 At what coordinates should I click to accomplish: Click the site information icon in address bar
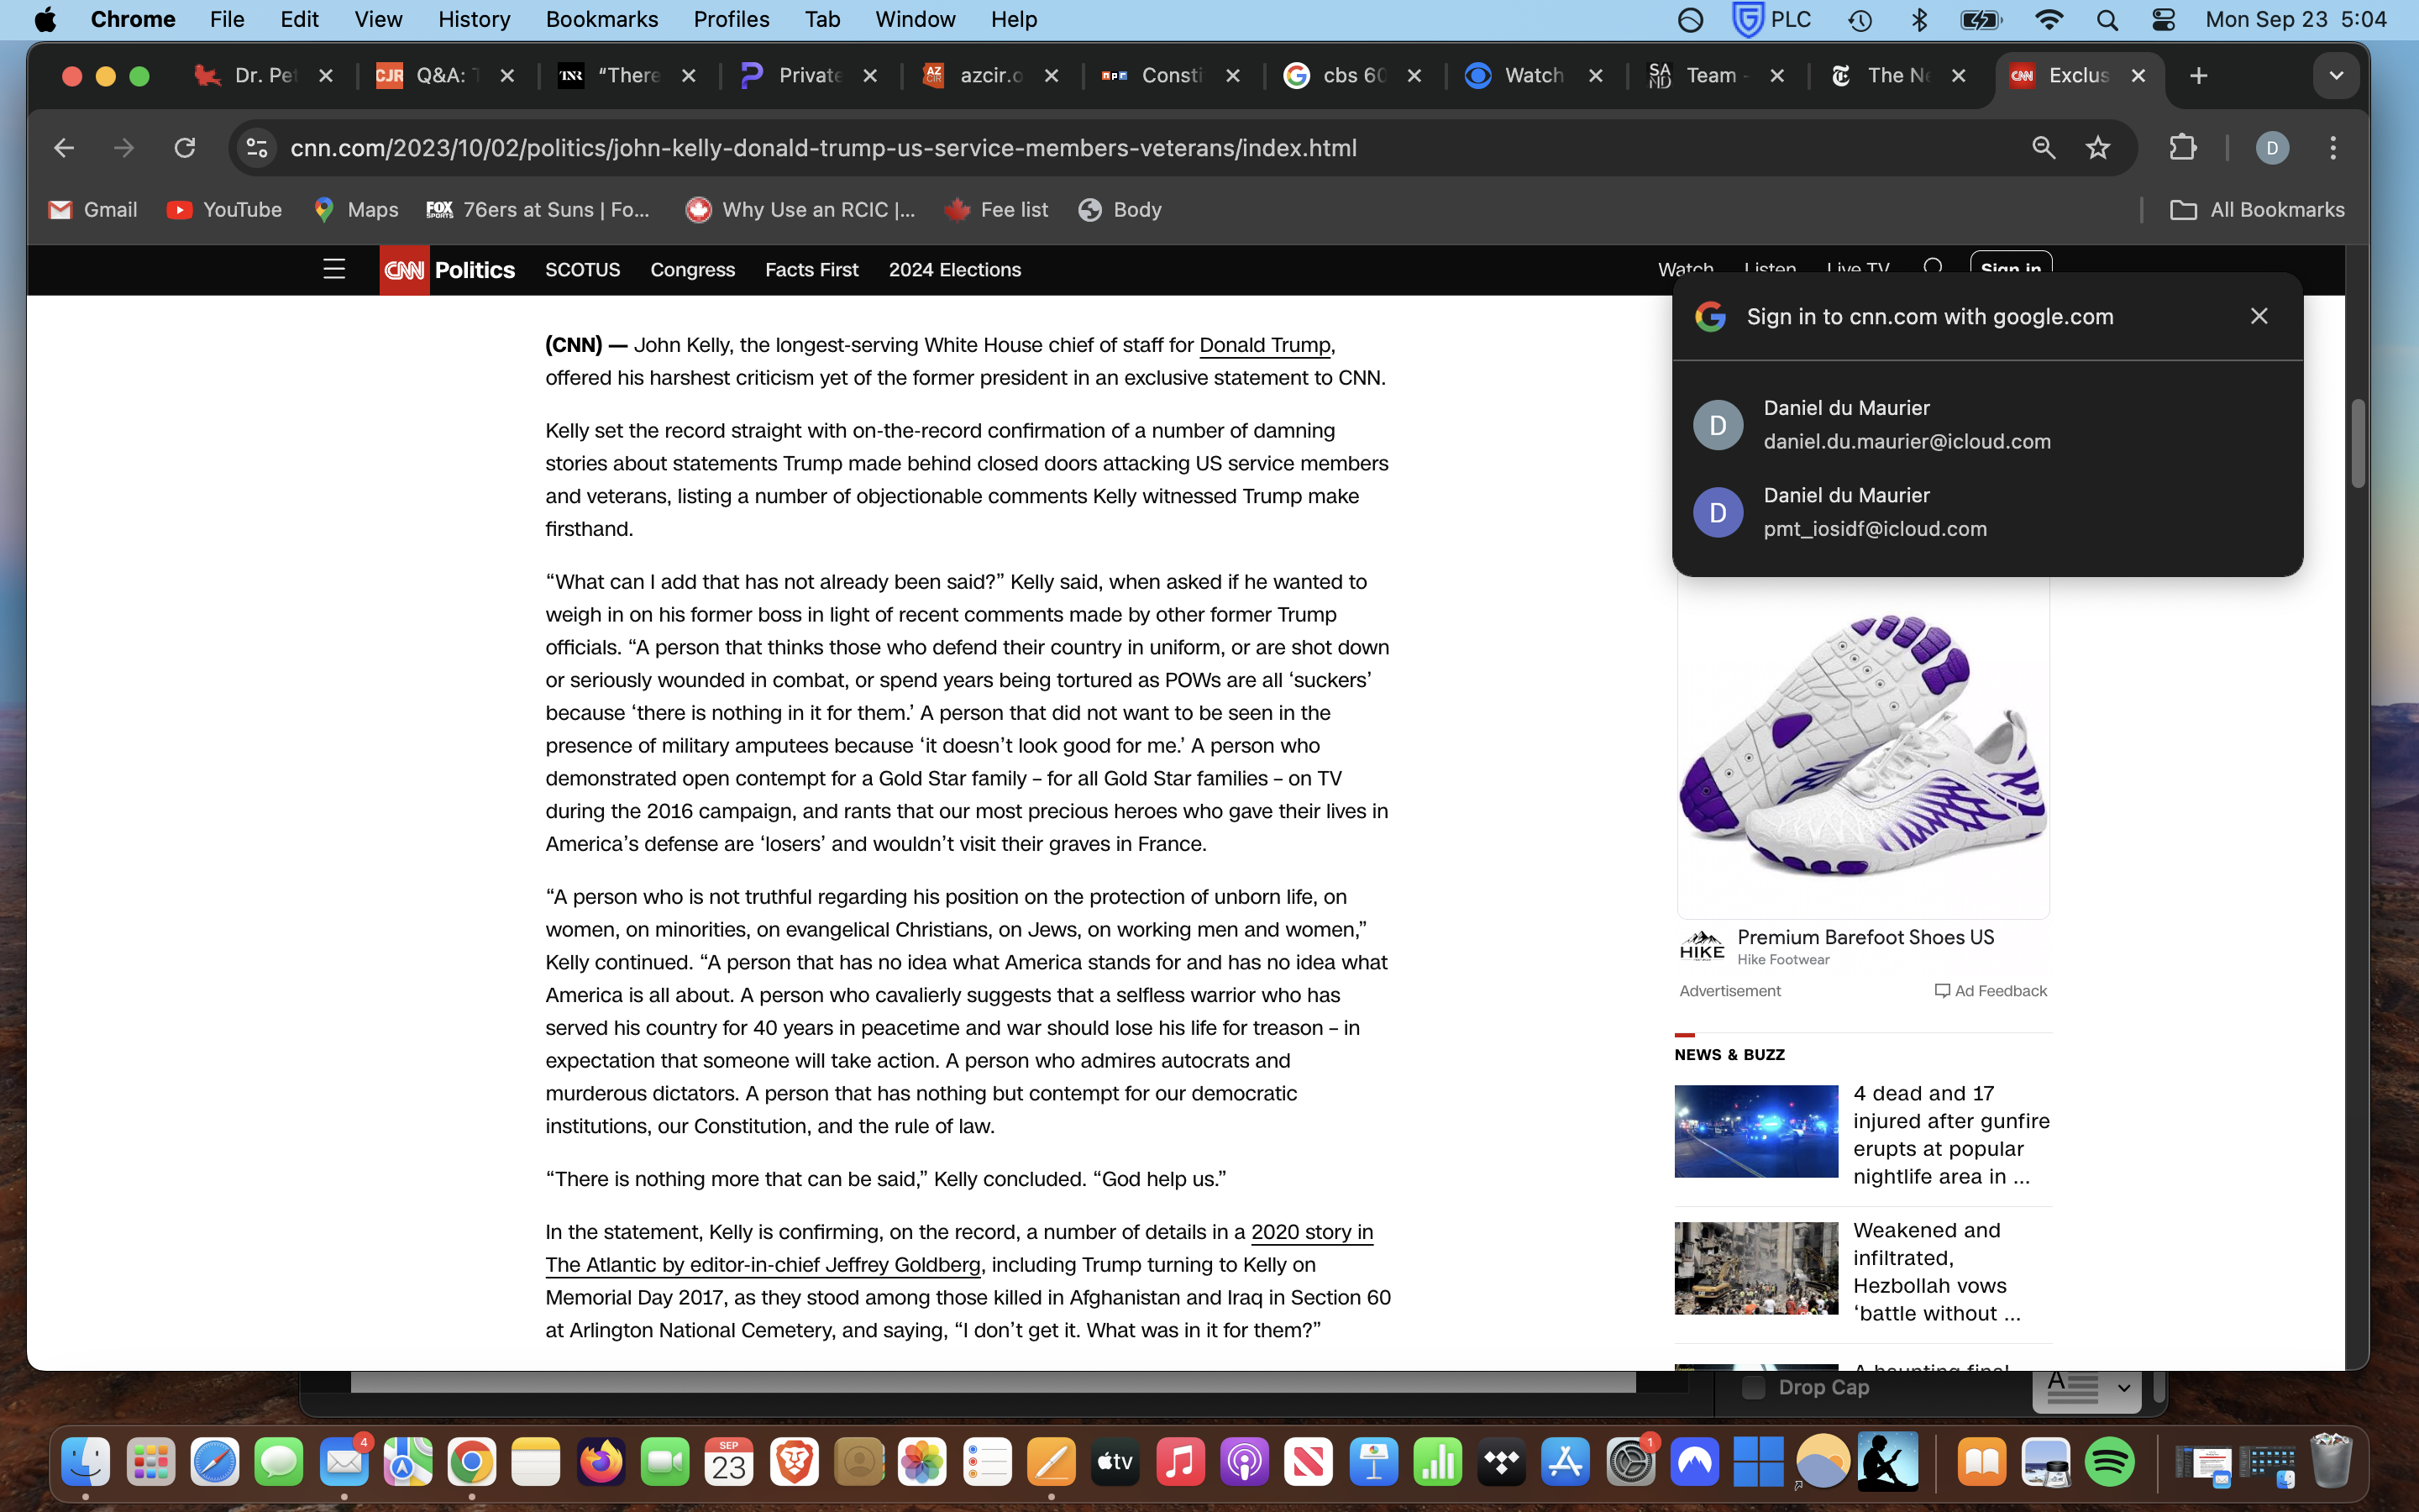click(x=257, y=148)
